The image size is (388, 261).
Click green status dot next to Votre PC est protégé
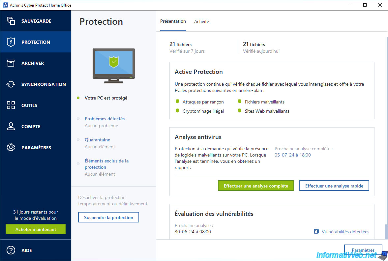click(x=78, y=98)
